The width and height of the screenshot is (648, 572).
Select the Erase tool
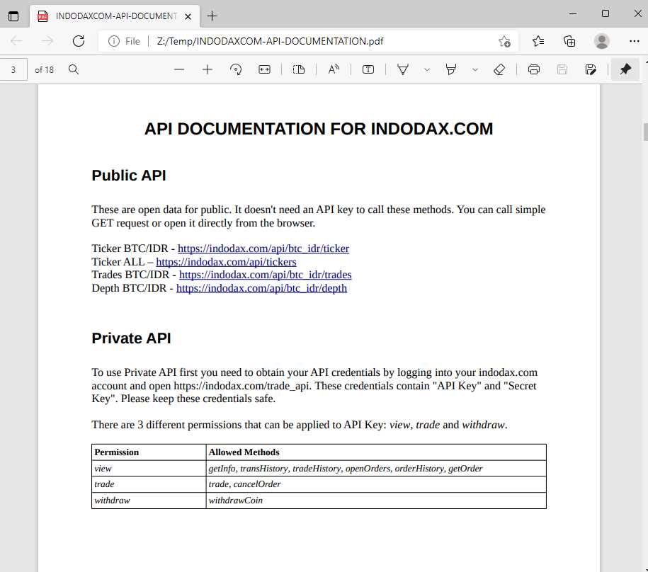(x=499, y=69)
